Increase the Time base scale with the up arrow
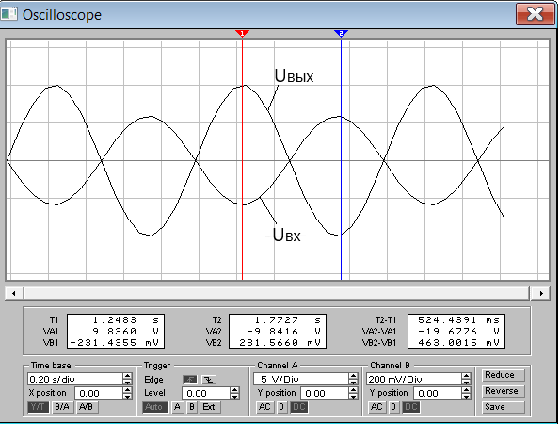Screen dimensions: 560x424 [x=127, y=376]
